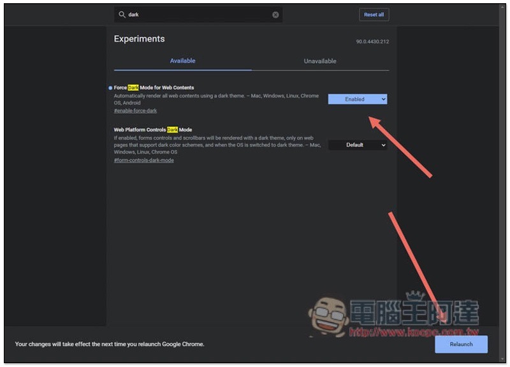
Task: Click the Reset all button
Action: (374, 15)
